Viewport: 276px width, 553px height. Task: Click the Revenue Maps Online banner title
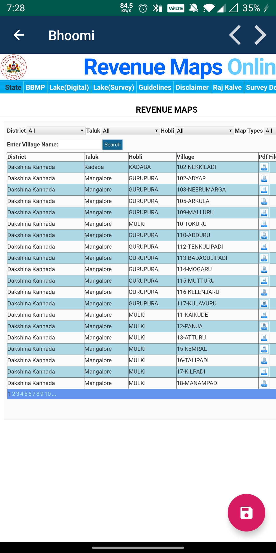click(180, 67)
